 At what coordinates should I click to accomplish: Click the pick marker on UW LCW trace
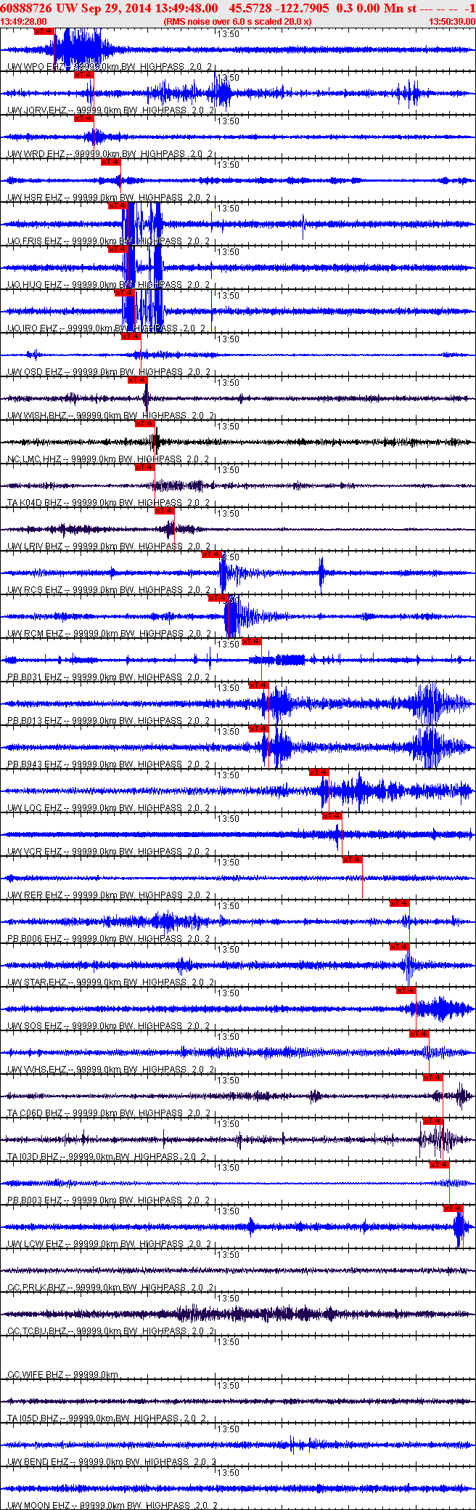pos(453,1208)
